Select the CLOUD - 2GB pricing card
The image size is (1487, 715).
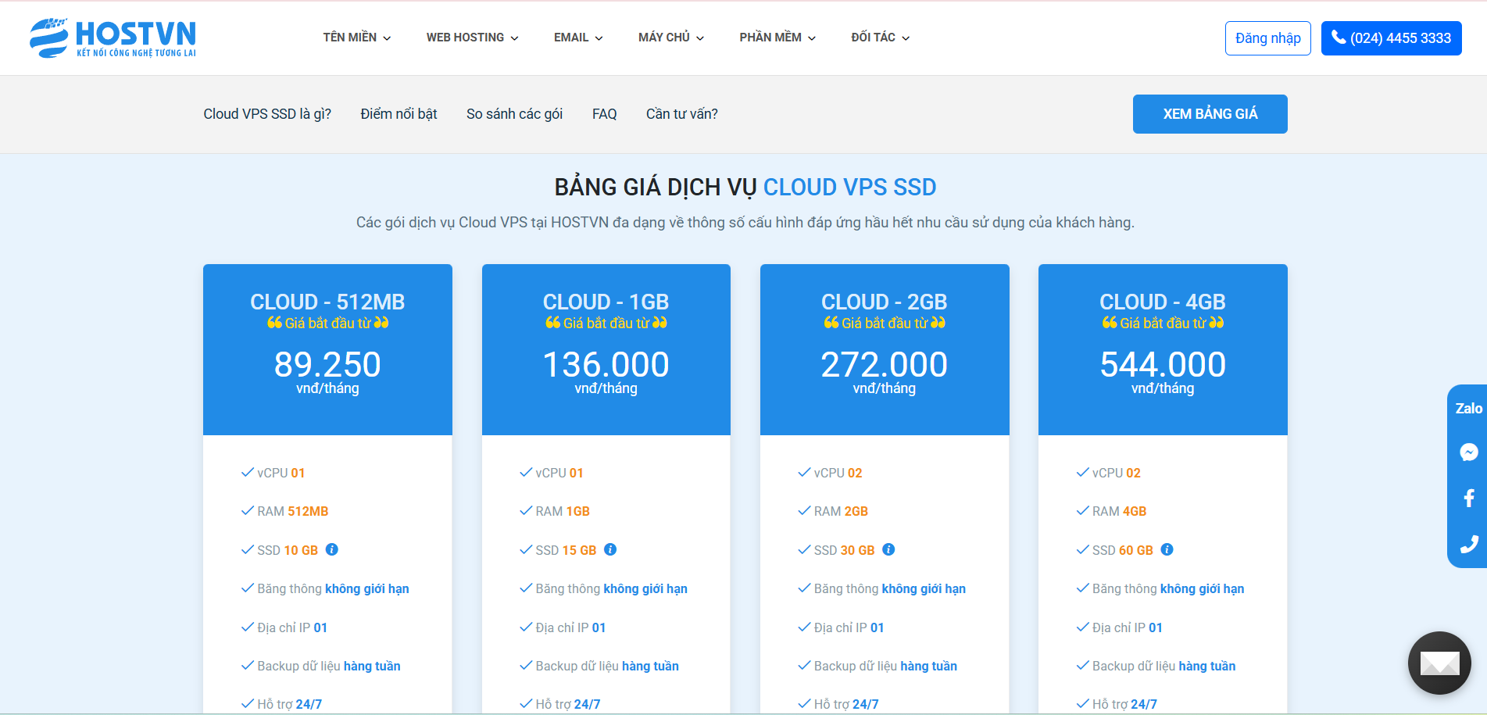(x=884, y=349)
